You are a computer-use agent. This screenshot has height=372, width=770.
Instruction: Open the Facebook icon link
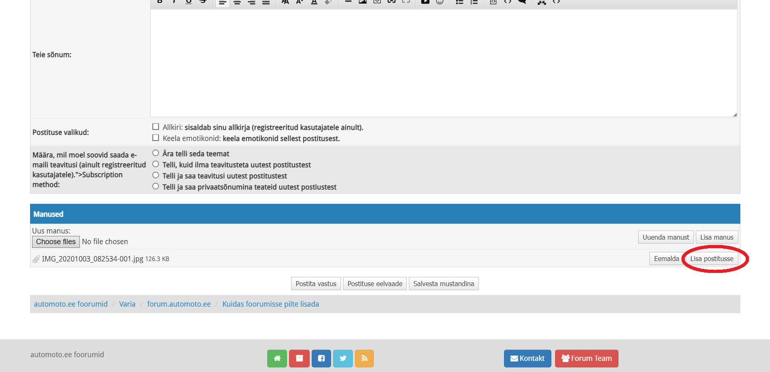321,358
